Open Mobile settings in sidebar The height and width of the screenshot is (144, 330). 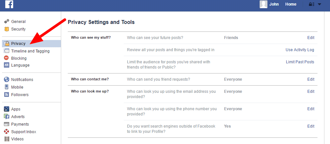(x=17, y=87)
